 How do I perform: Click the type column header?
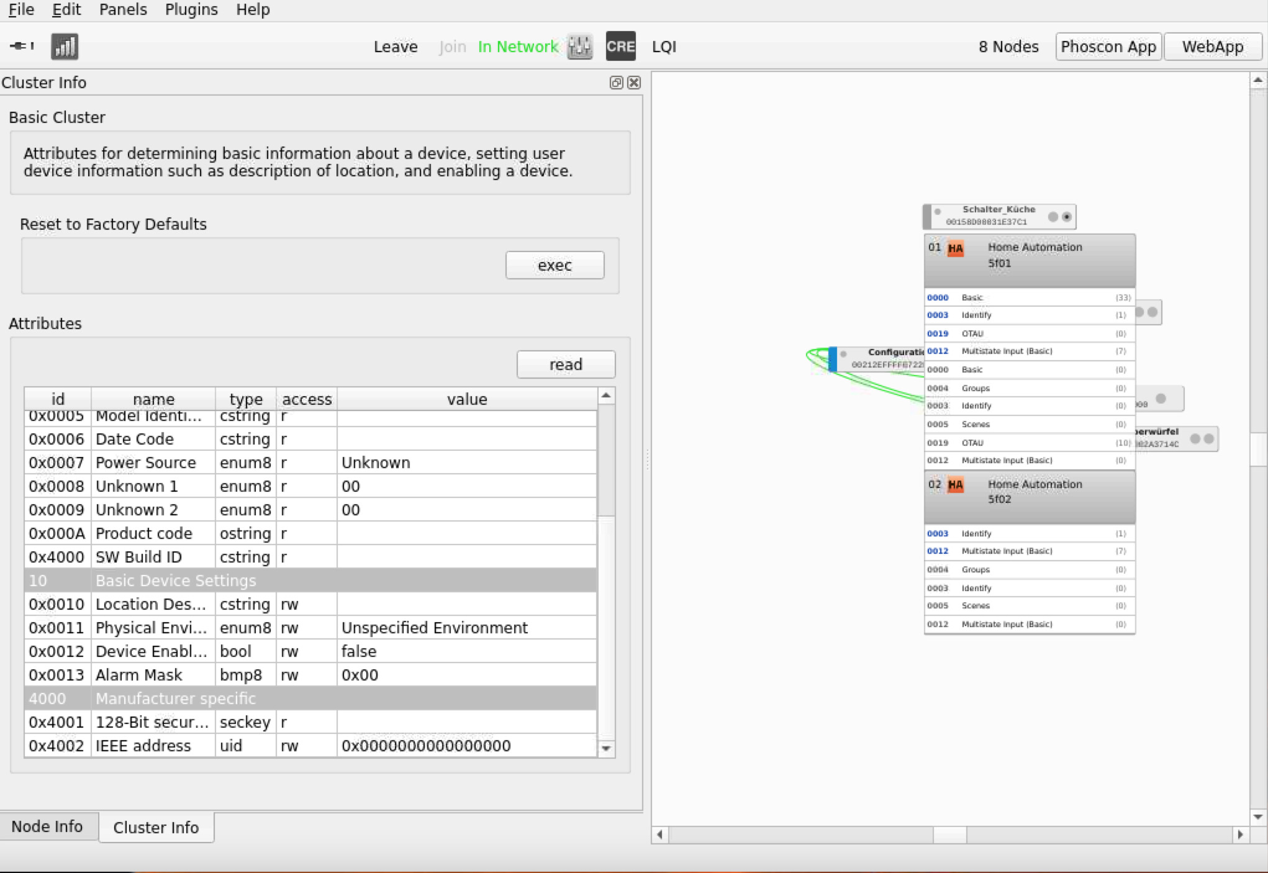246,399
